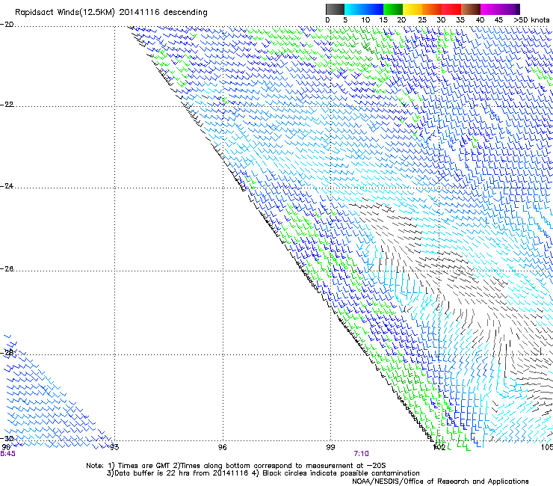The width and height of the screenshot is (553, 486).
Task: Click the magenta 40-45 knots legend swatch
Action: 490,9
